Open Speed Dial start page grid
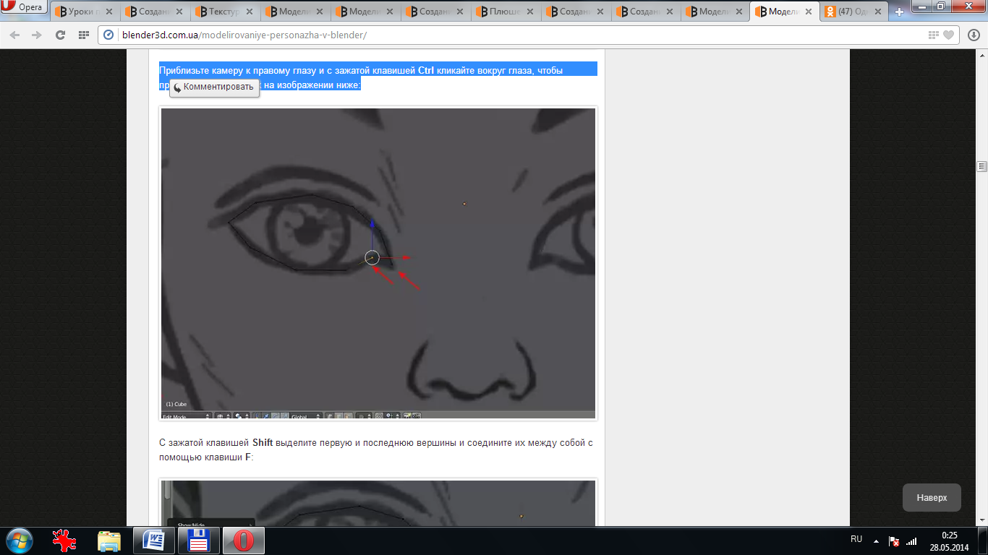 84,35
